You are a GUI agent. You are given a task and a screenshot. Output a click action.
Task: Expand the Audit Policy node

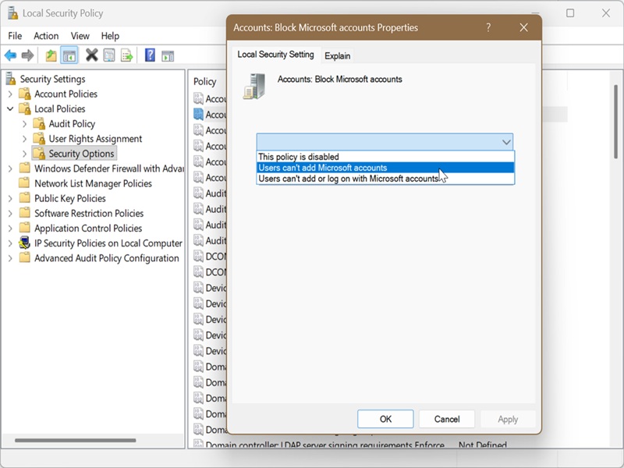(25, 124)
